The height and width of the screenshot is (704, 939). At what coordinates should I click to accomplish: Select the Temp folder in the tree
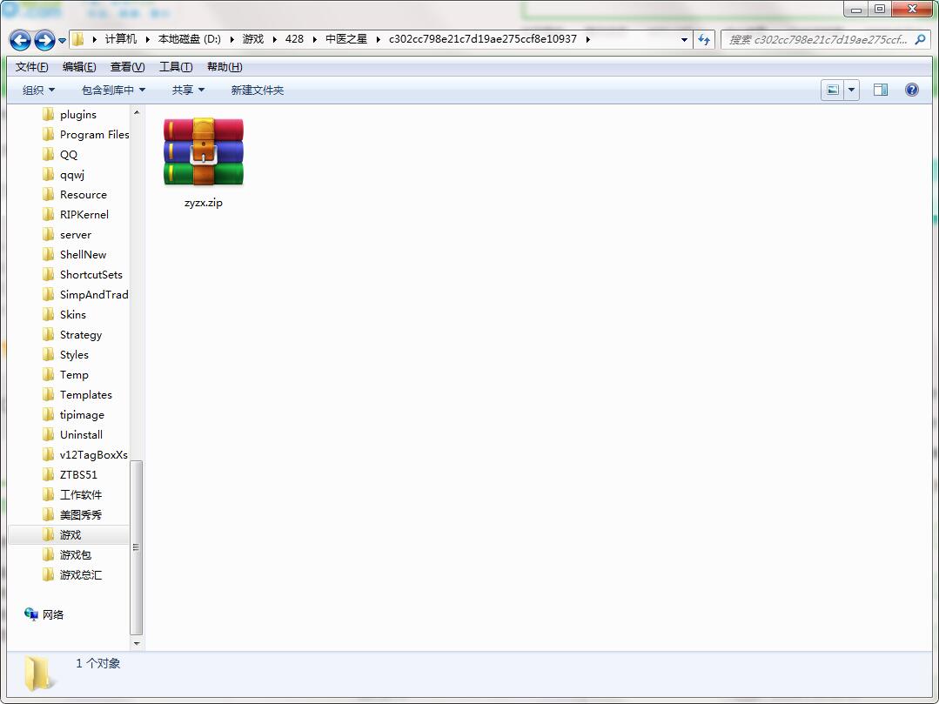(65, 375)
